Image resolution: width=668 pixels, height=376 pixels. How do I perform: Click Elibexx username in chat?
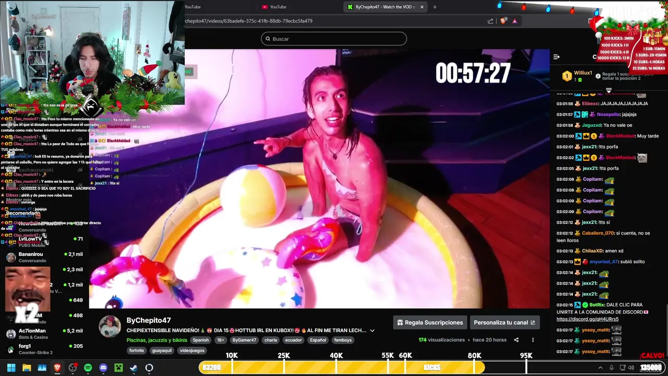pos(590,103)
